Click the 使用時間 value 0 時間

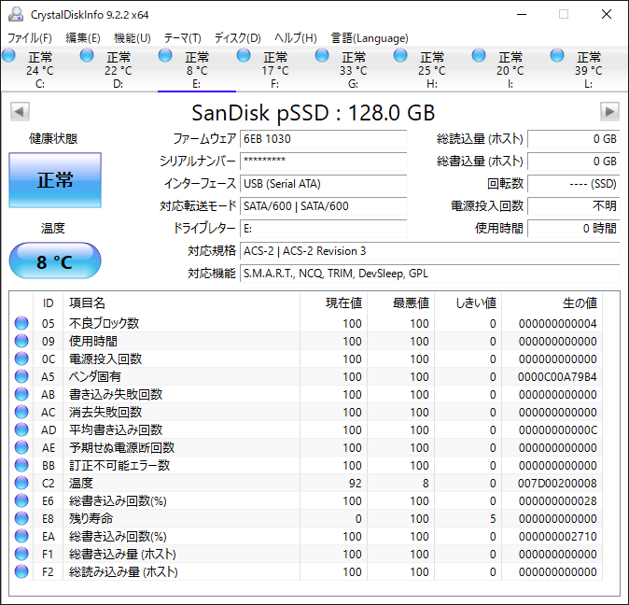point(574,229)
